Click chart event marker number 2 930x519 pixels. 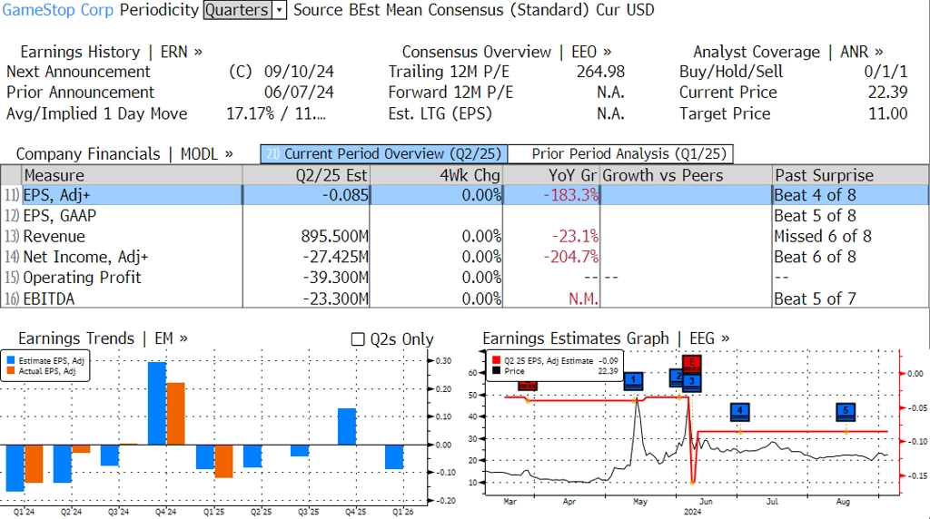click(676, 377)
